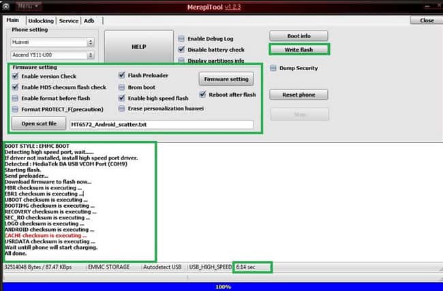Uncheck Reboot after flash option
The image size is (443, 291).
point(202,95)
